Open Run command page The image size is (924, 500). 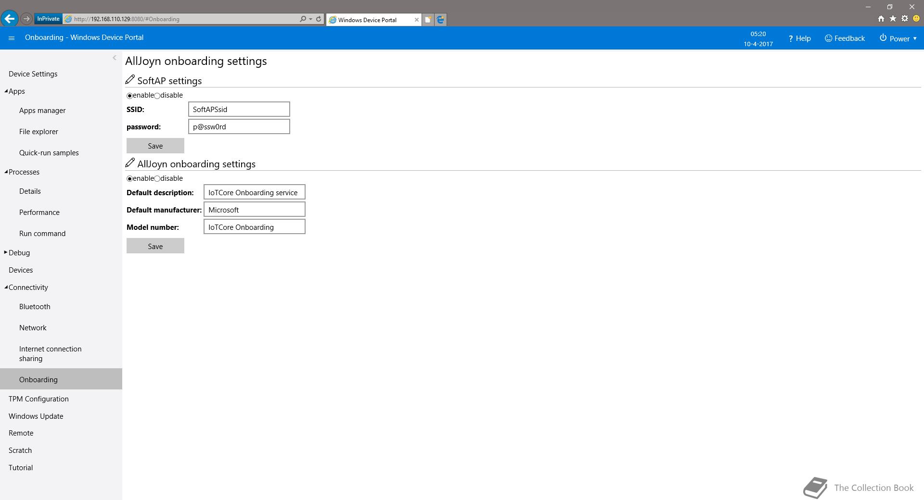pos(42,233)
